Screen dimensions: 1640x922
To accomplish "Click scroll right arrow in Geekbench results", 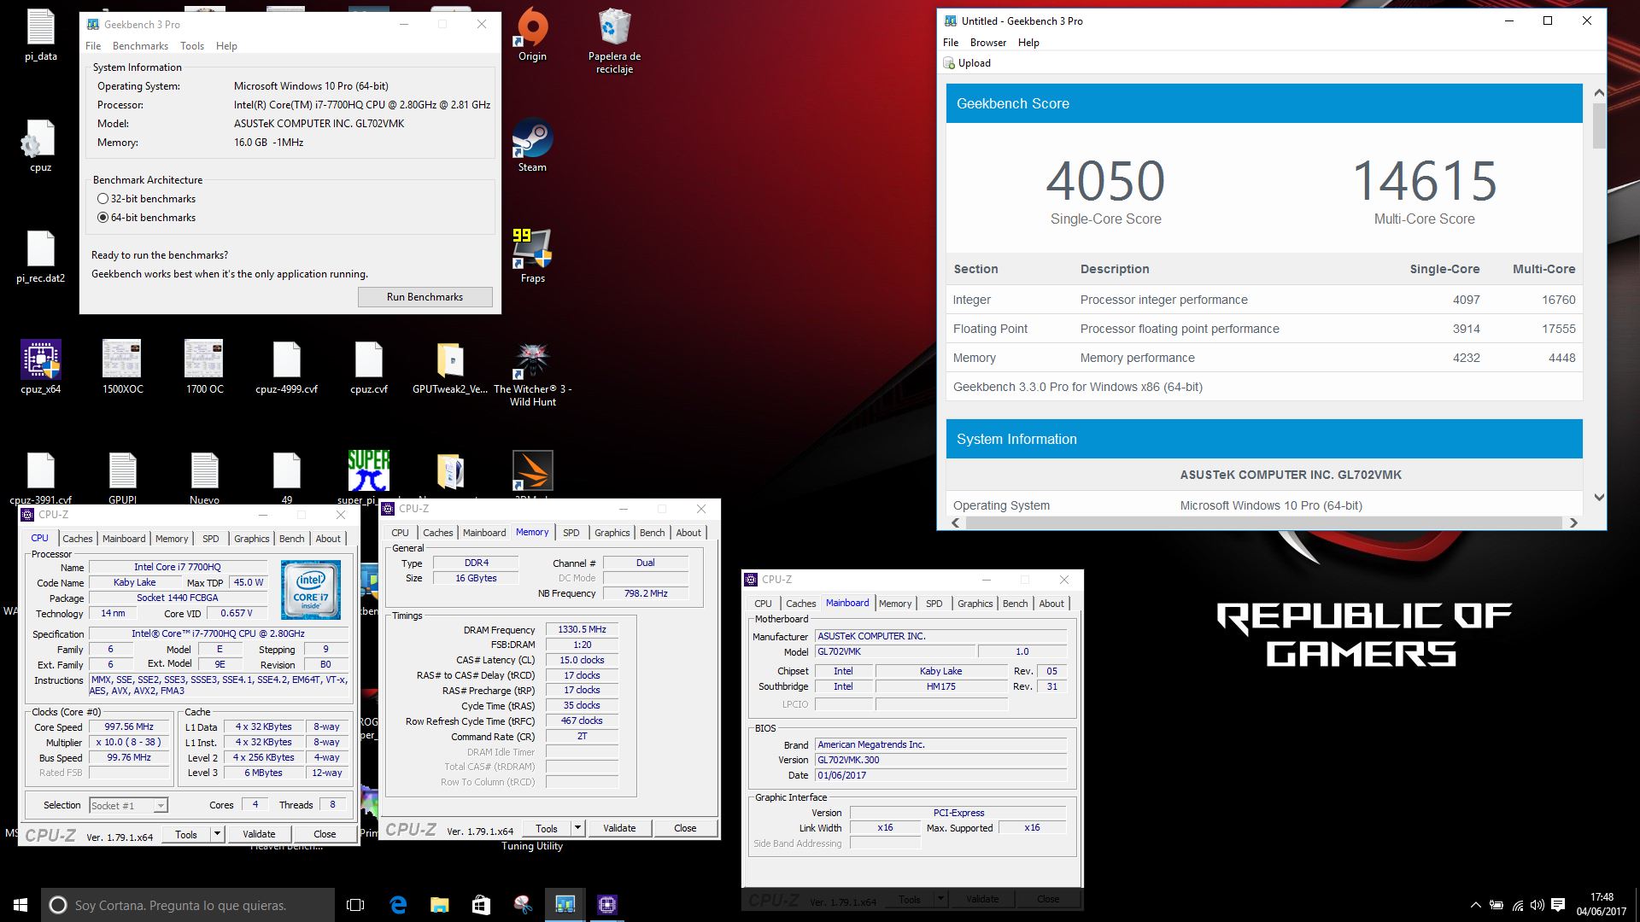I will point(1573,522).
